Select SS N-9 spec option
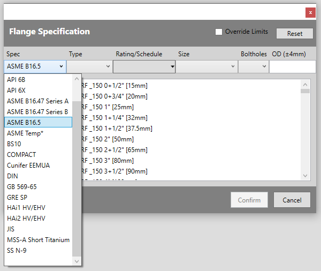The height and width of the screenshot is (271, 321). (x=39, y=251)
